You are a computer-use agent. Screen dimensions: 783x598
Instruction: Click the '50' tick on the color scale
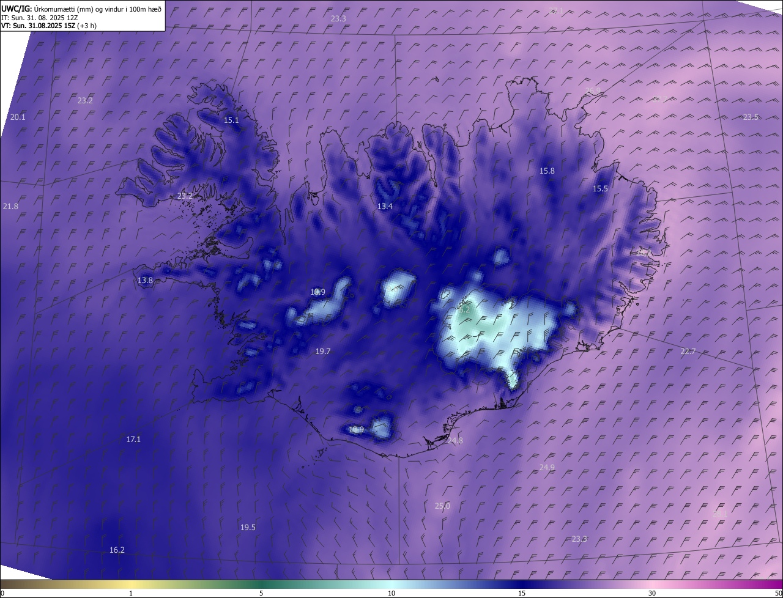pyautogui.click(x=779, y=593)
